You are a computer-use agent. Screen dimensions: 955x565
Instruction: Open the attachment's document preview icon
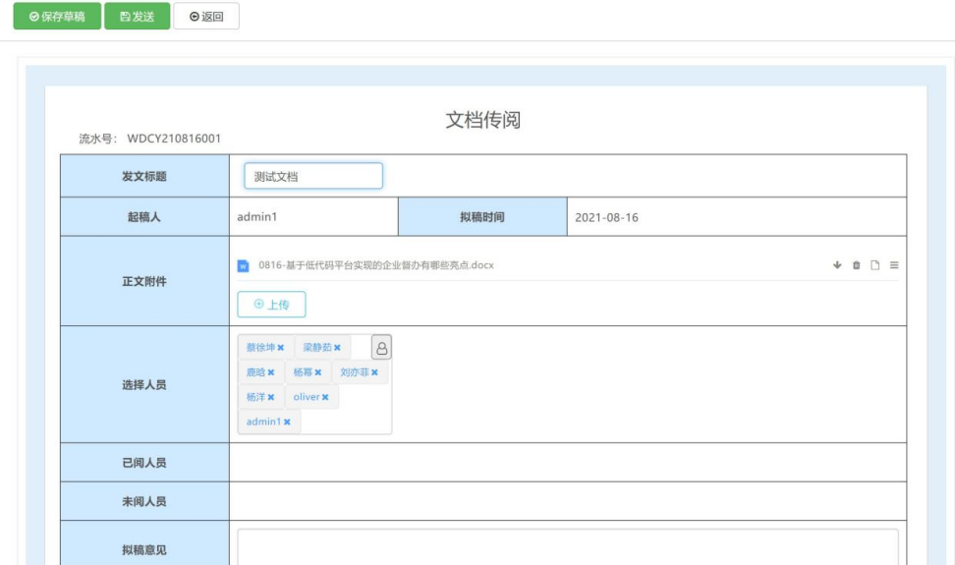click(874, 265)
